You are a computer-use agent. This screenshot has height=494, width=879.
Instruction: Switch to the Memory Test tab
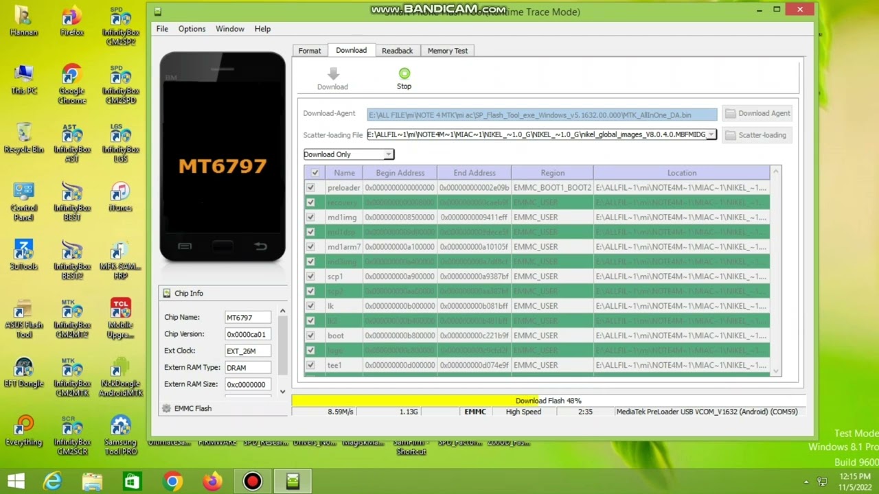coord(448,51)
